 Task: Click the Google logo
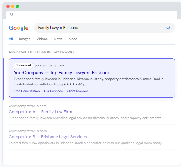(x=19, y=28)
